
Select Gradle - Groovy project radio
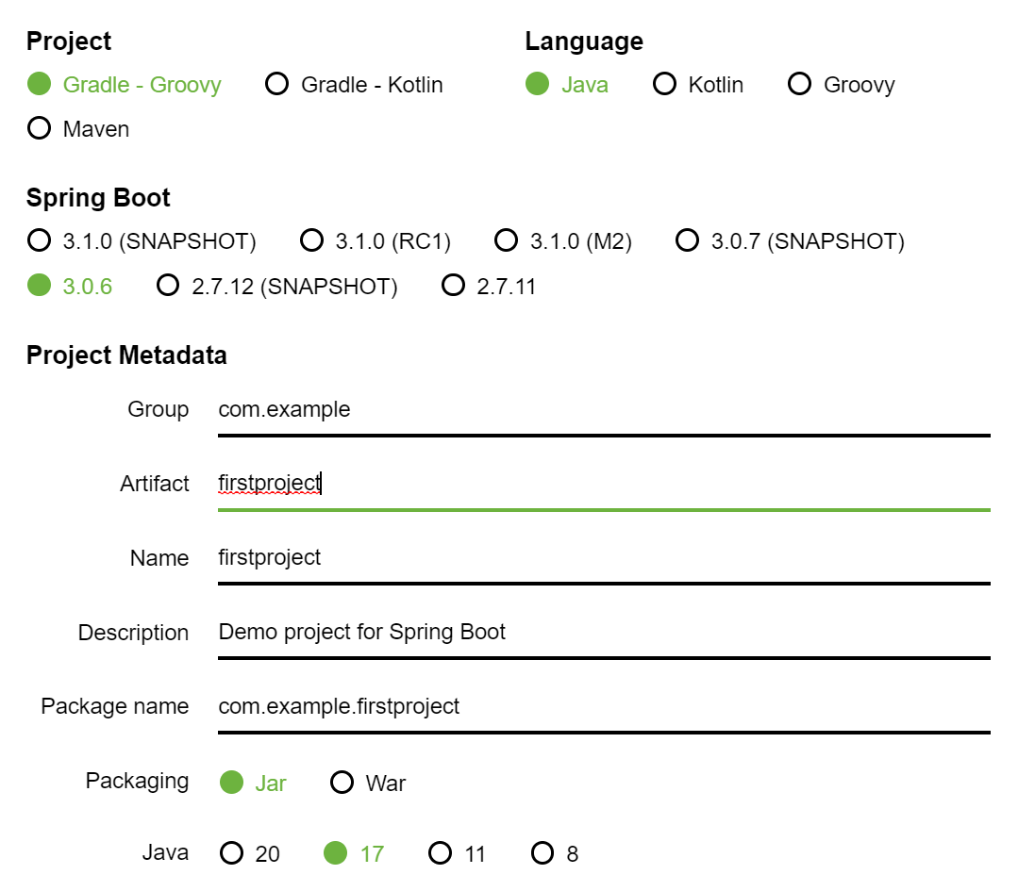click(40, 85)
